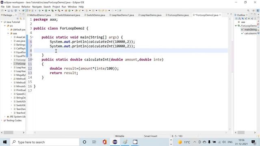The height and width of the screenshot is (146, 260).
Task: Open the Run button dropdown arrow
Action: tap(49, 11)
